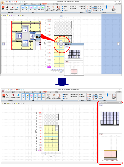Uncheck the 3D checkbox in the lower ribbon
Image resolution: width=124 pixels, height=167 pixels.
(x=63, y=96)
